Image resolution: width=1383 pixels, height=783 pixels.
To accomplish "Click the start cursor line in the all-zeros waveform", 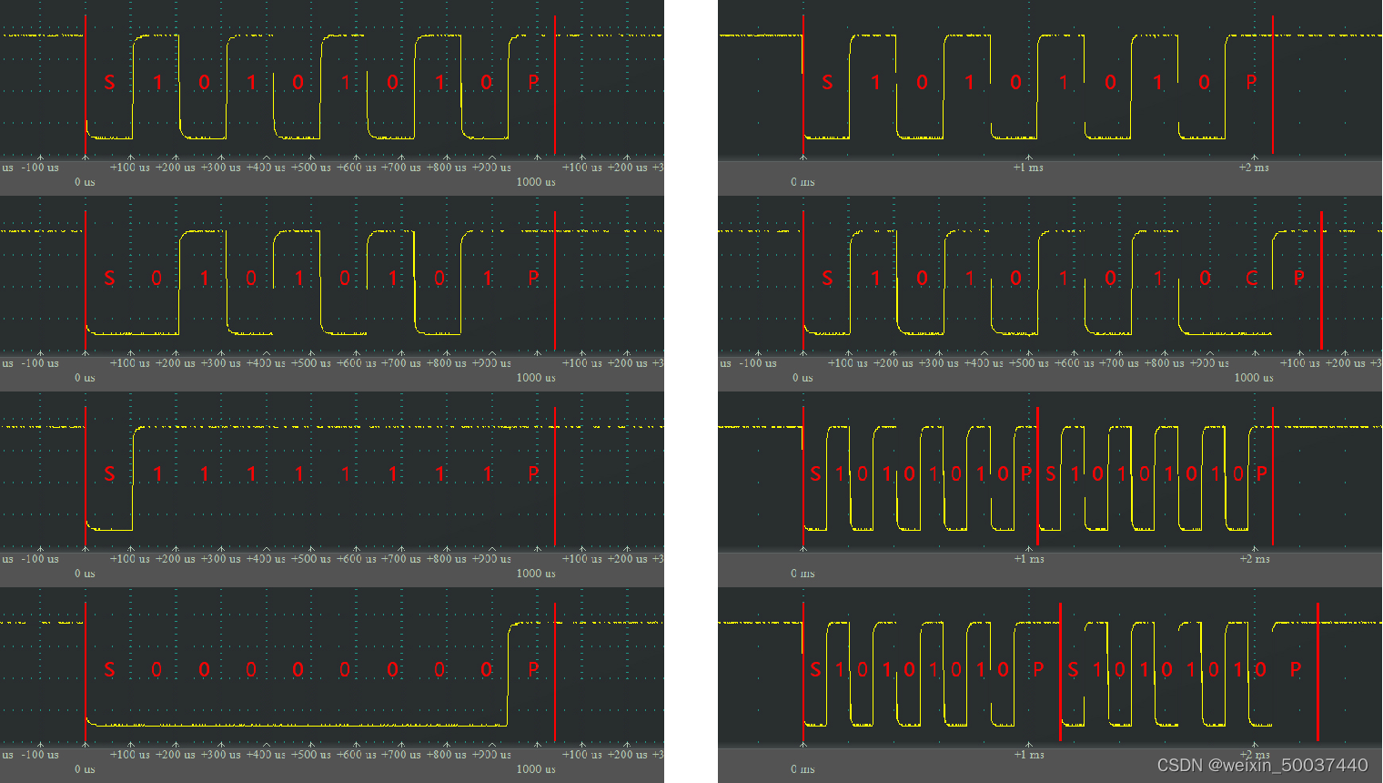I will point(86,671).
